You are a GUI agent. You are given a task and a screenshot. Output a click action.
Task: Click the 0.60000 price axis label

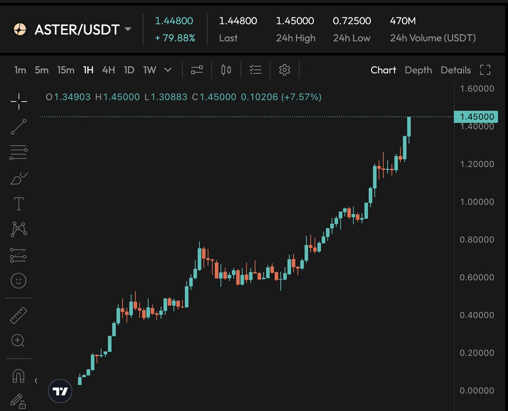[477, 277]
